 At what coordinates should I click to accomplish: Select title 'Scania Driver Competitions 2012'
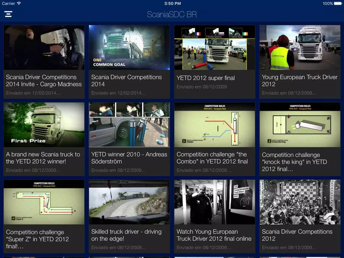[297, 235]
